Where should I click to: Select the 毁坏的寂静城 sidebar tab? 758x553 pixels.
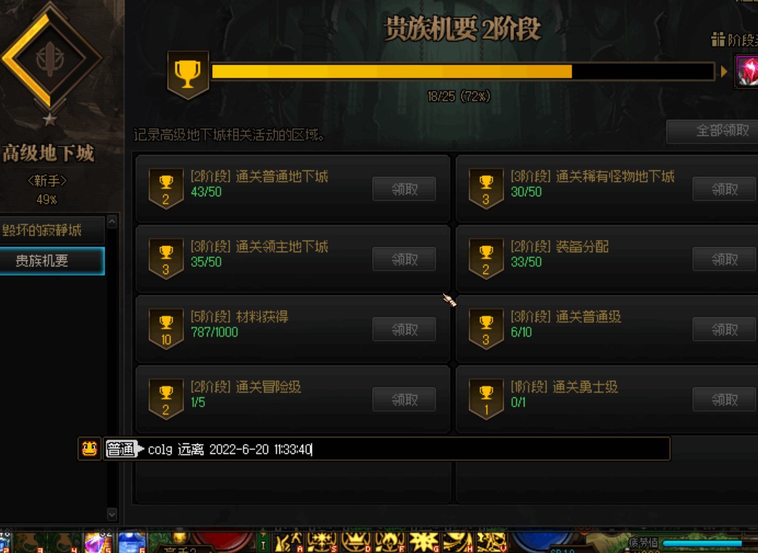click(x=52, y=230)
